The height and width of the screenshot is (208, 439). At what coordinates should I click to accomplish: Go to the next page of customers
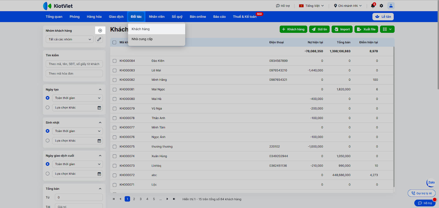click(x=167, y=199)
